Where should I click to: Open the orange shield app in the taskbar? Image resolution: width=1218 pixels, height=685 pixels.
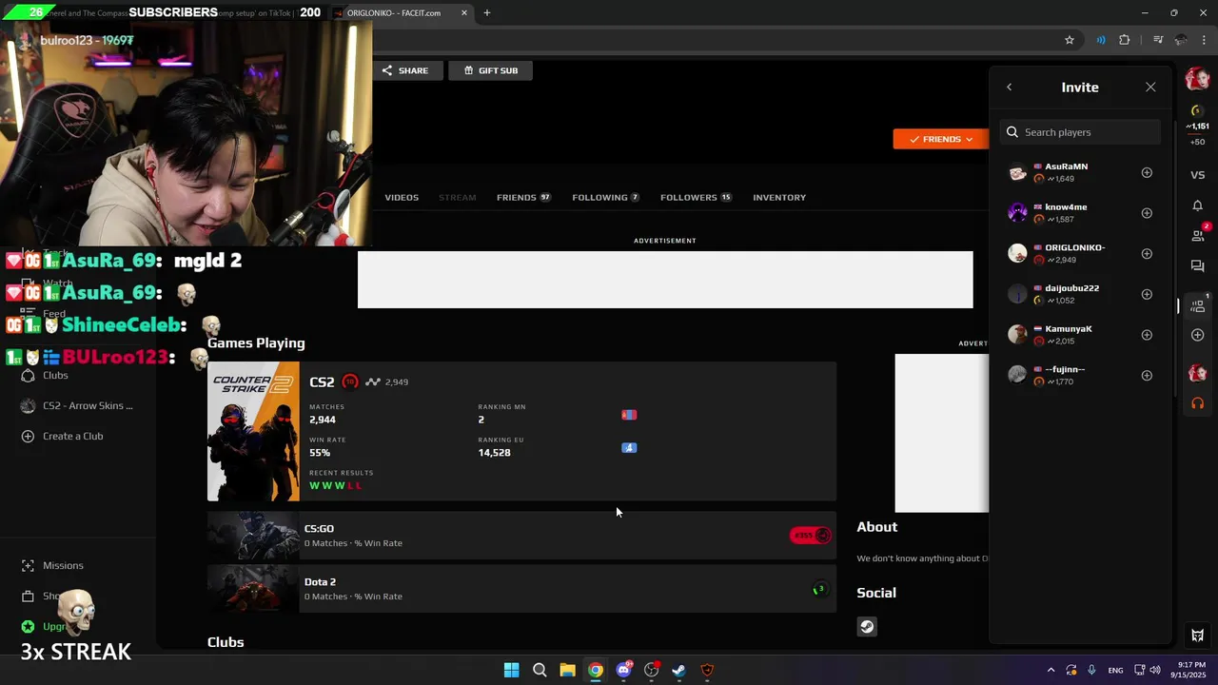tap(707, 670)
